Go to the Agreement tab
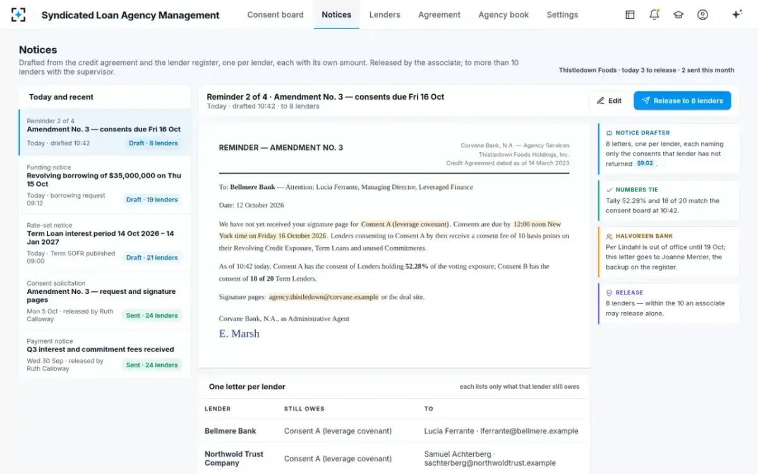The image size is (758, 474). [x=439, y=15]
